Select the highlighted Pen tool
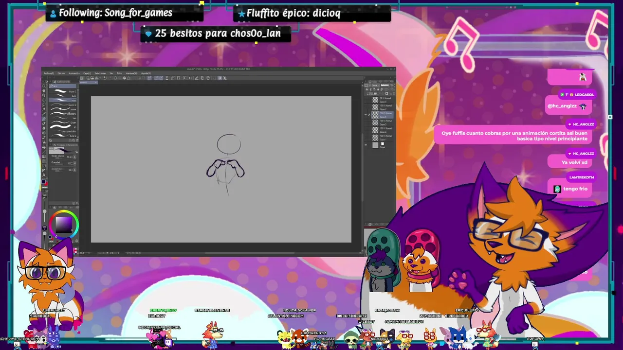This screenshot has width=623, height=350. (44, 119)
